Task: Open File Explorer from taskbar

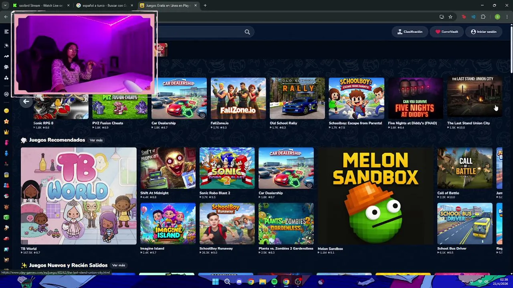Action: 263,282
